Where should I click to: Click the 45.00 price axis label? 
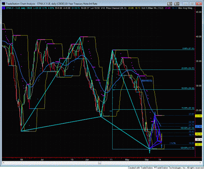pos(199,12)
